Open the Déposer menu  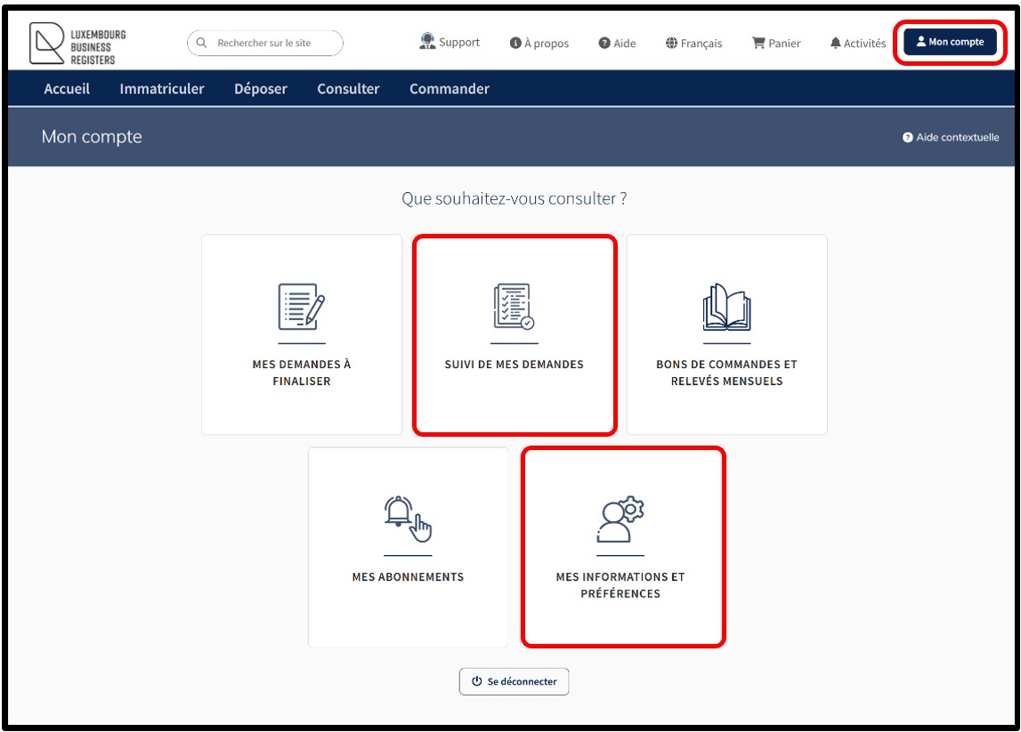261,89
